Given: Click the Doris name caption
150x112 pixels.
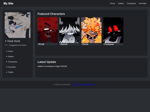Looking at the screenshot, I should (85, 44).
